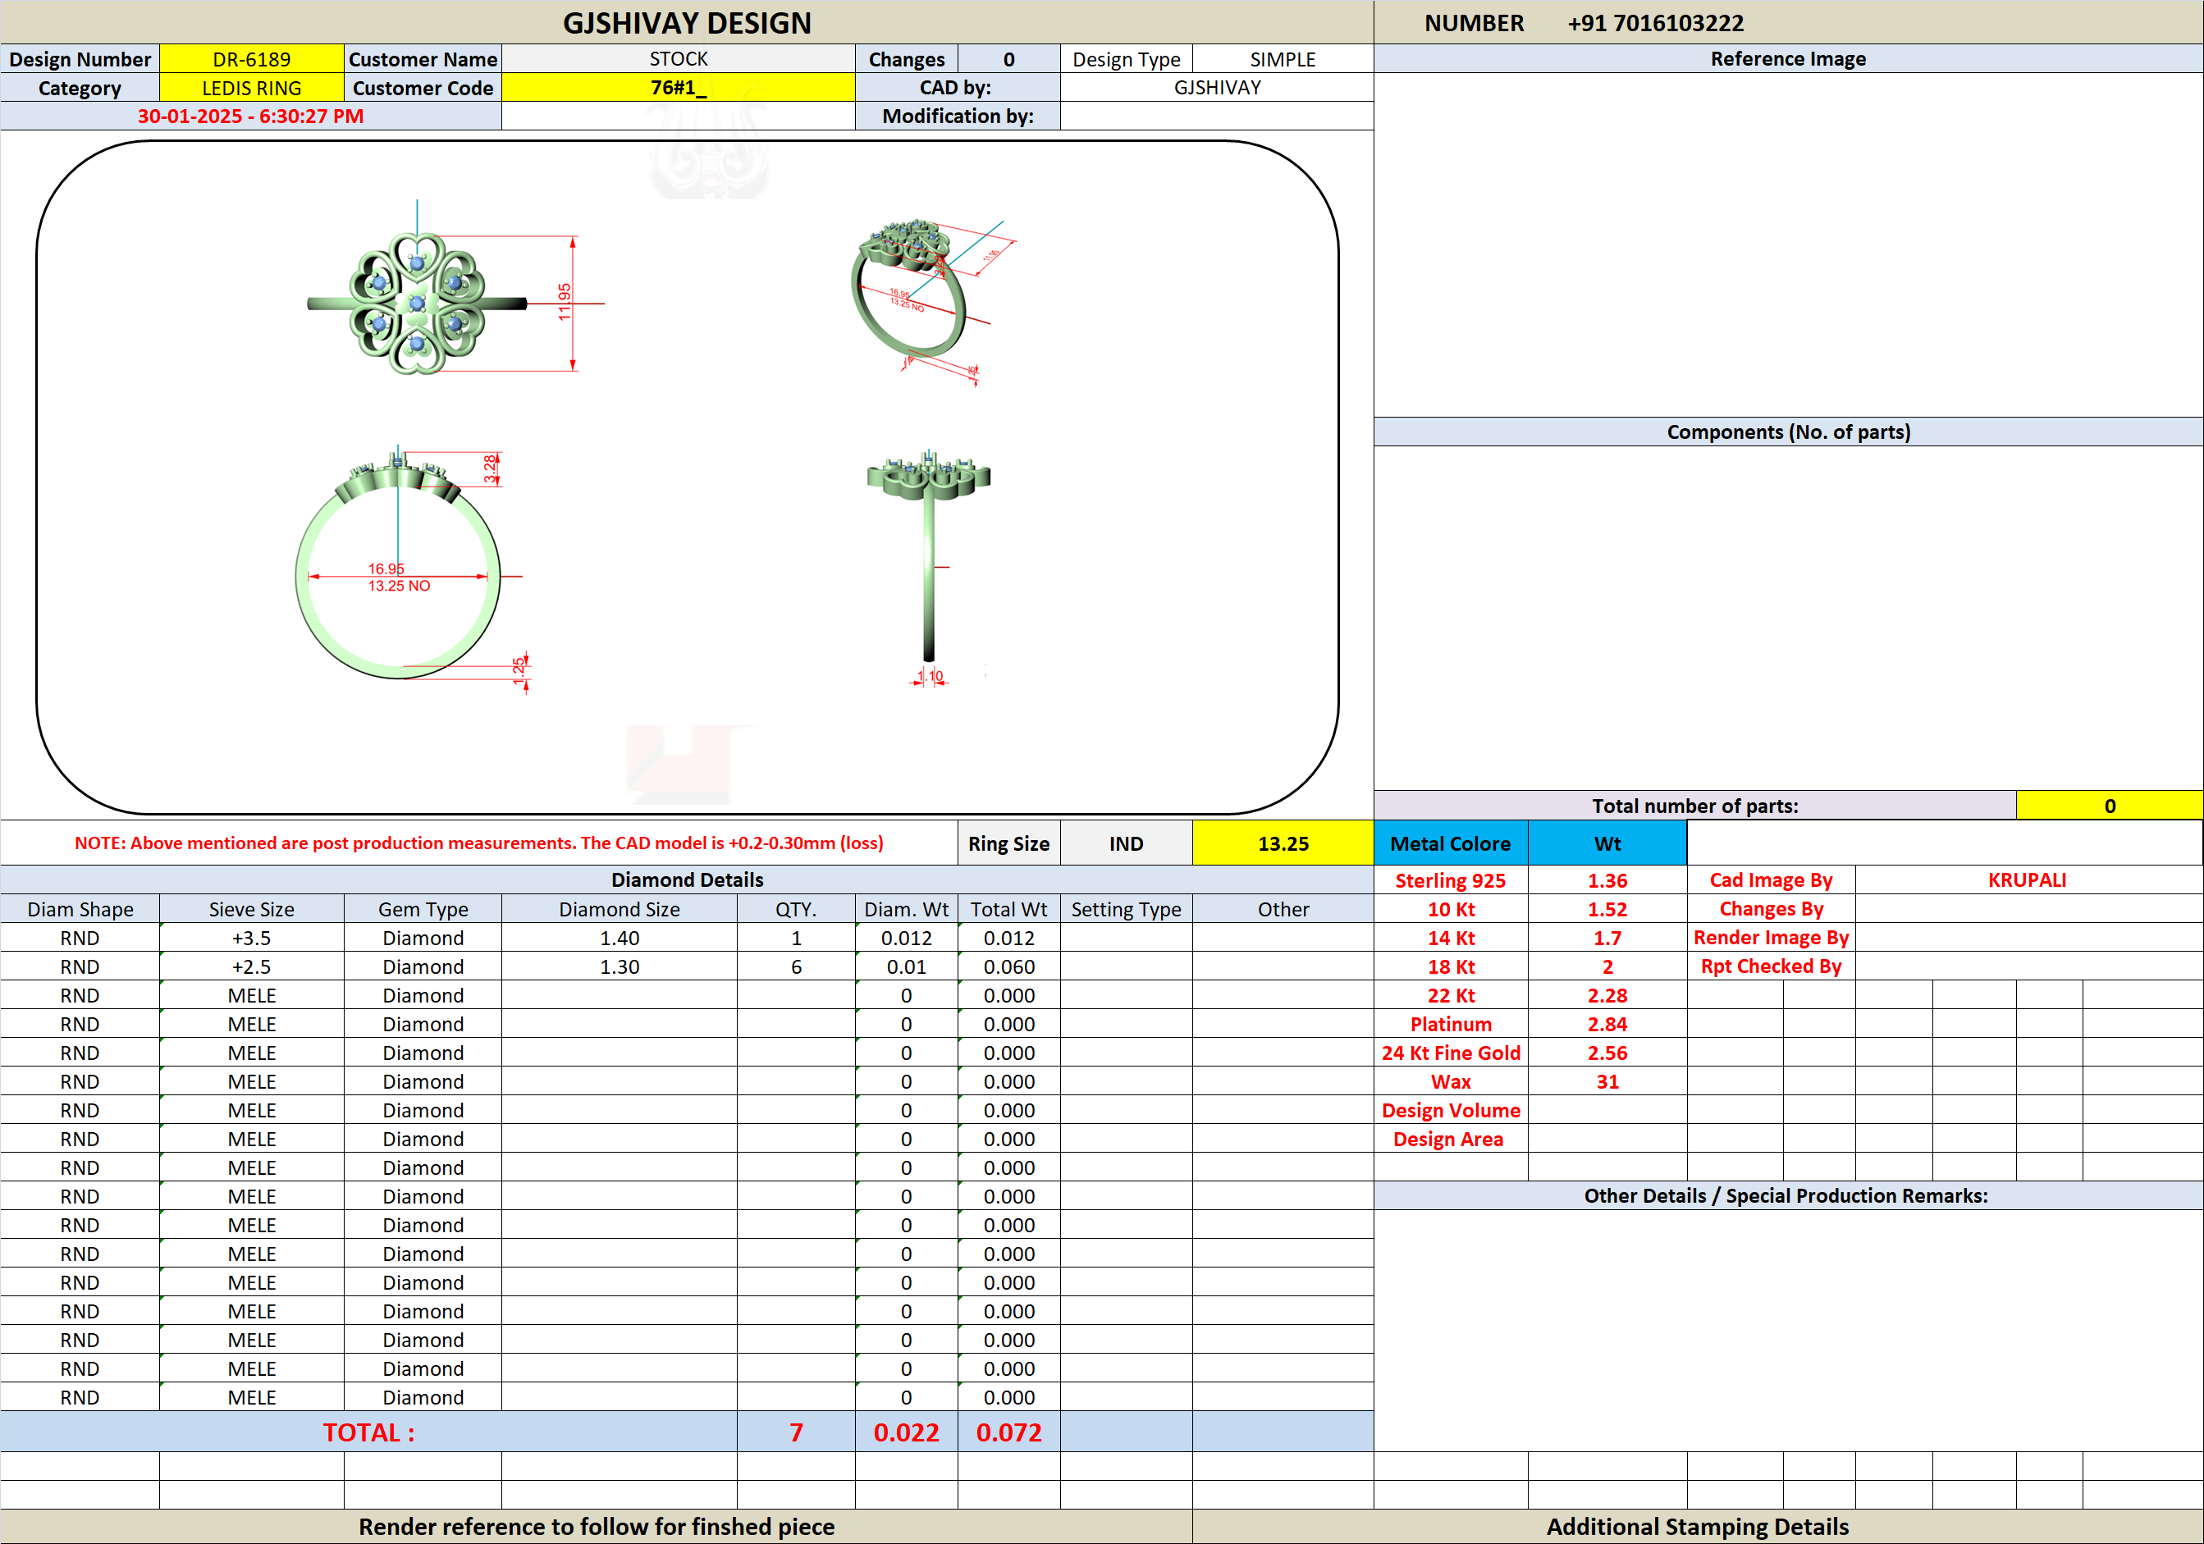Select the 18 Kt metal label
The width and height of the screenshot is (2204, 1544).
point(1451,966)
